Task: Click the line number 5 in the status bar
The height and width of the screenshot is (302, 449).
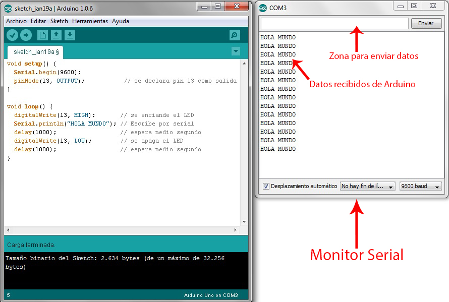Action: click(x=8, y=295)
